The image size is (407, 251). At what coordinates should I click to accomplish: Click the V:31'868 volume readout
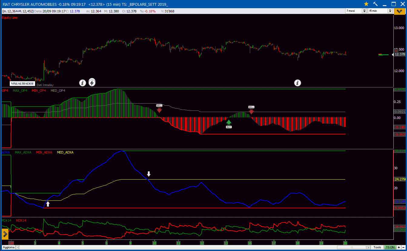(167, 11)
